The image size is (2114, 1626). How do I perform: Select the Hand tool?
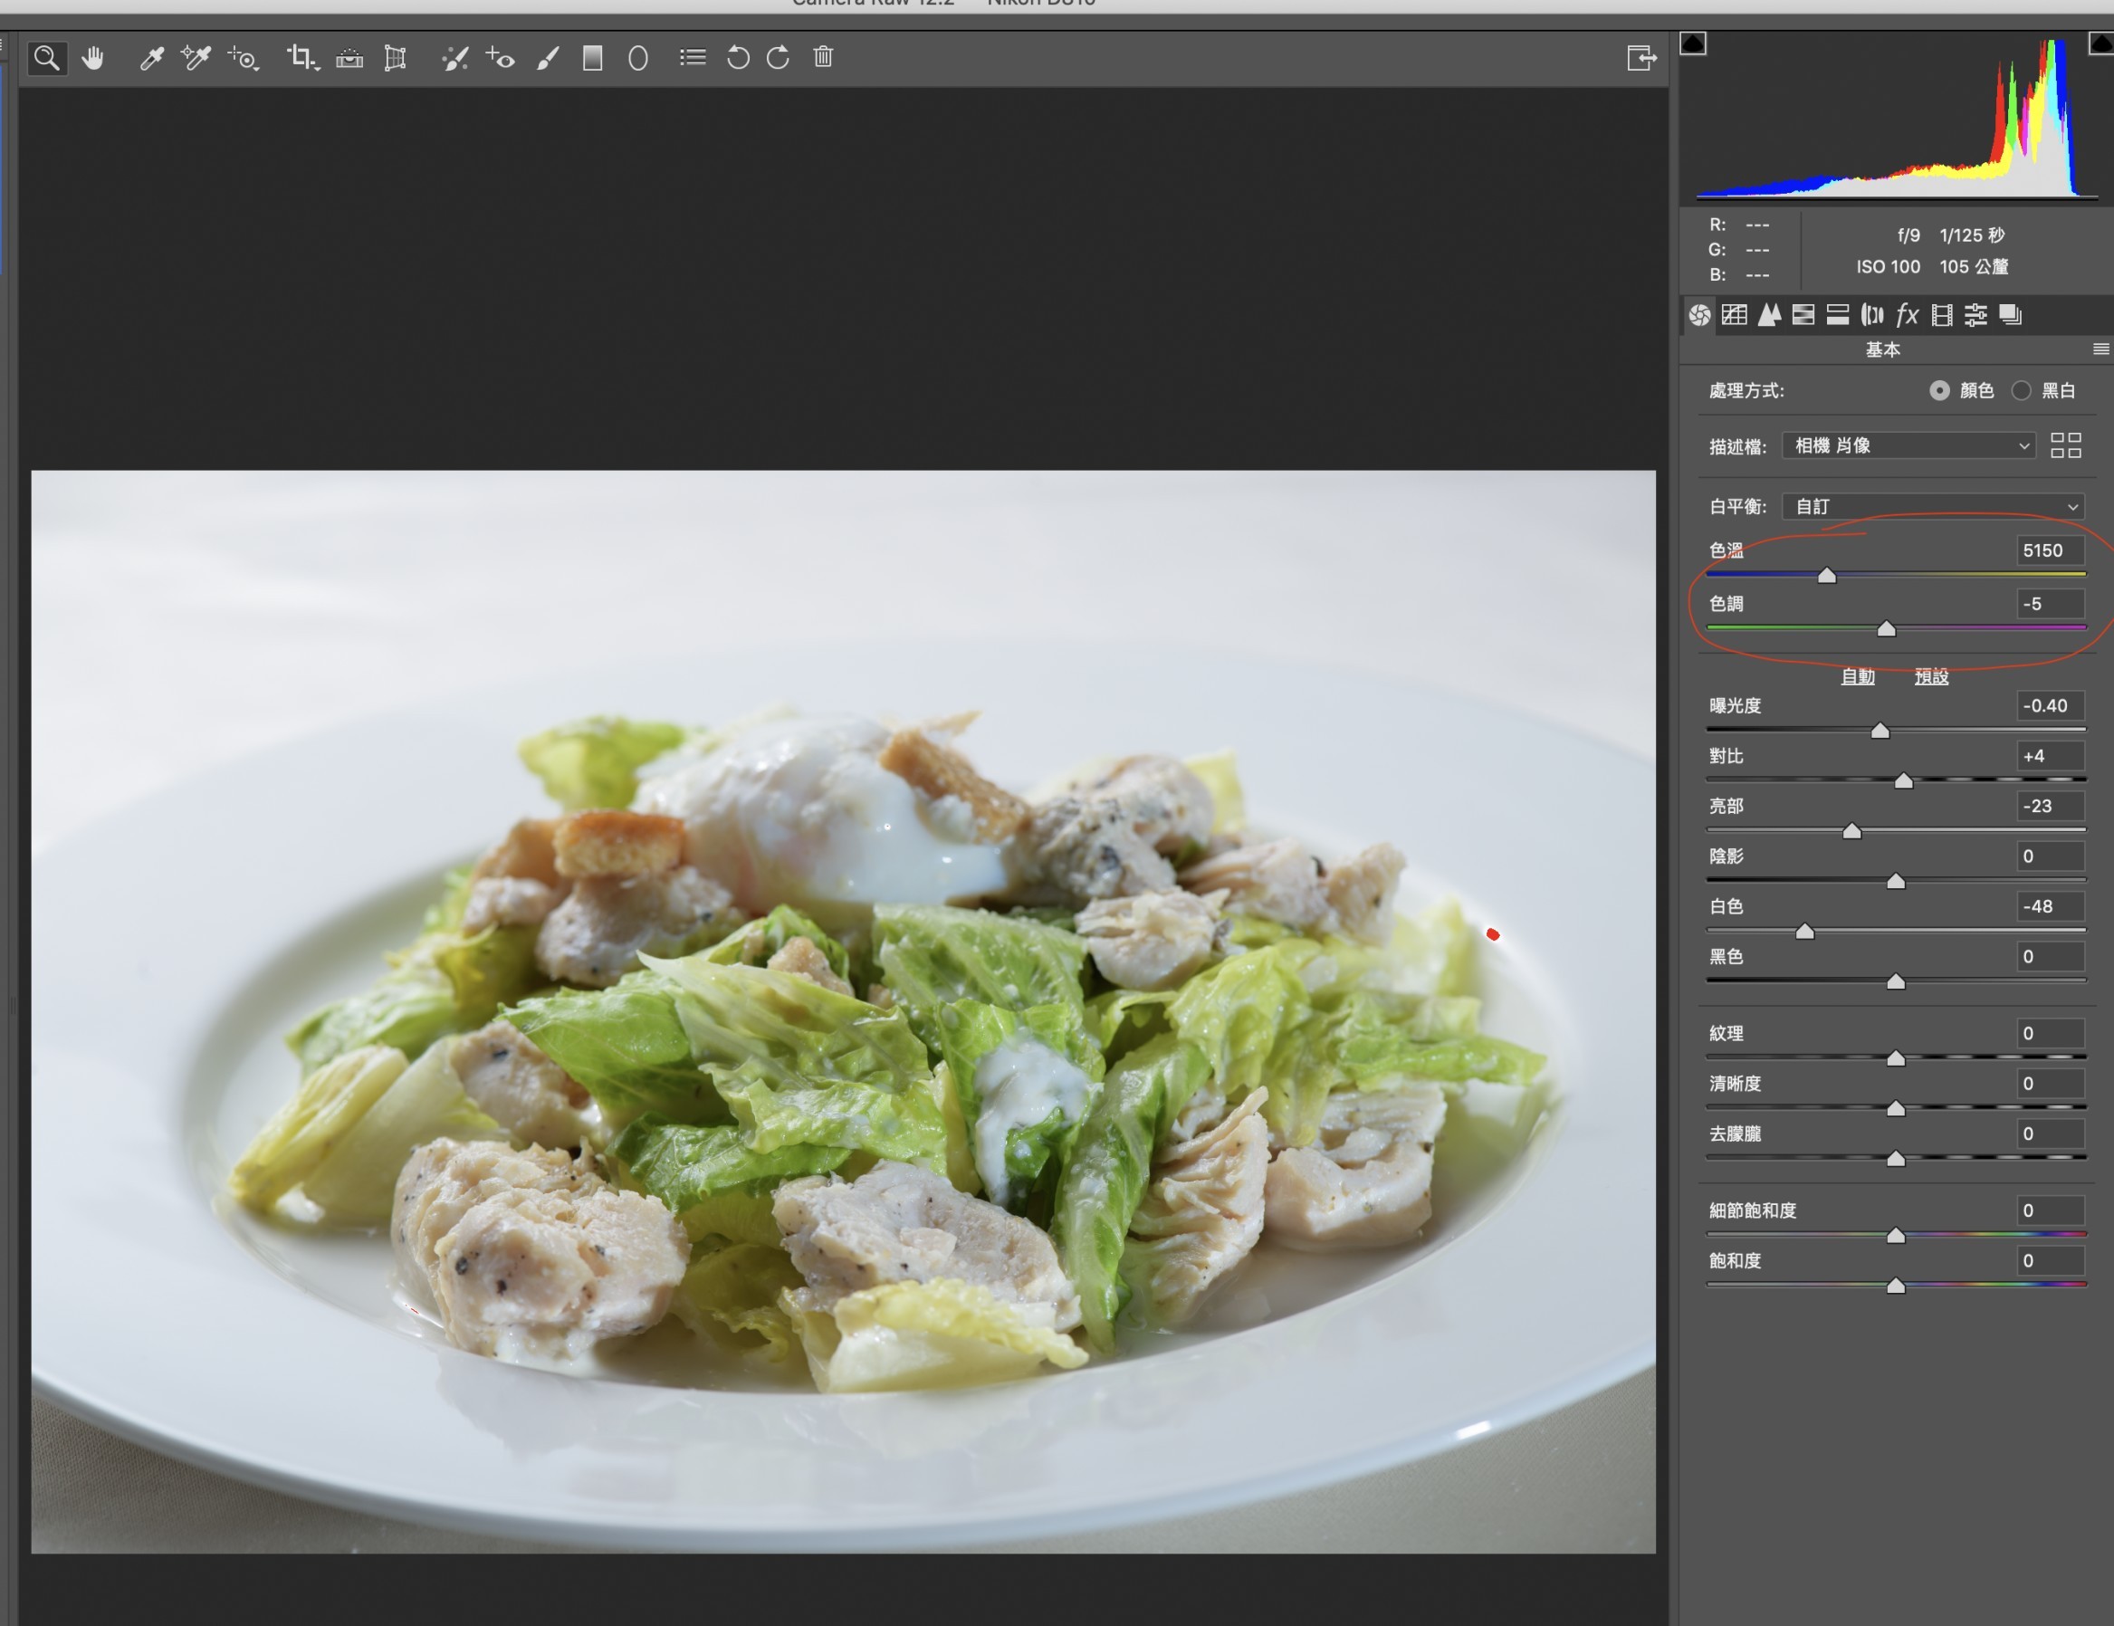93,58
